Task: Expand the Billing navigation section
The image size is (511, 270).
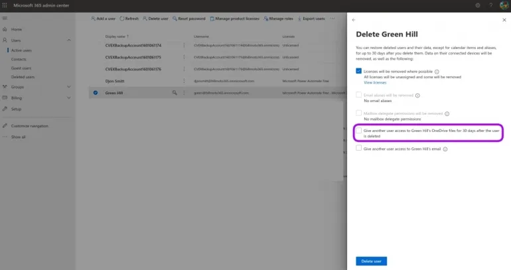Action: (69, 98)
